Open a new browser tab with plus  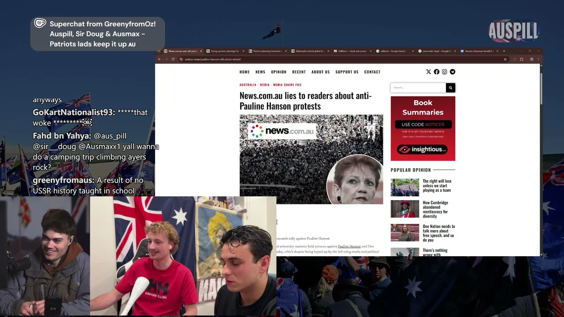(504, 51)
